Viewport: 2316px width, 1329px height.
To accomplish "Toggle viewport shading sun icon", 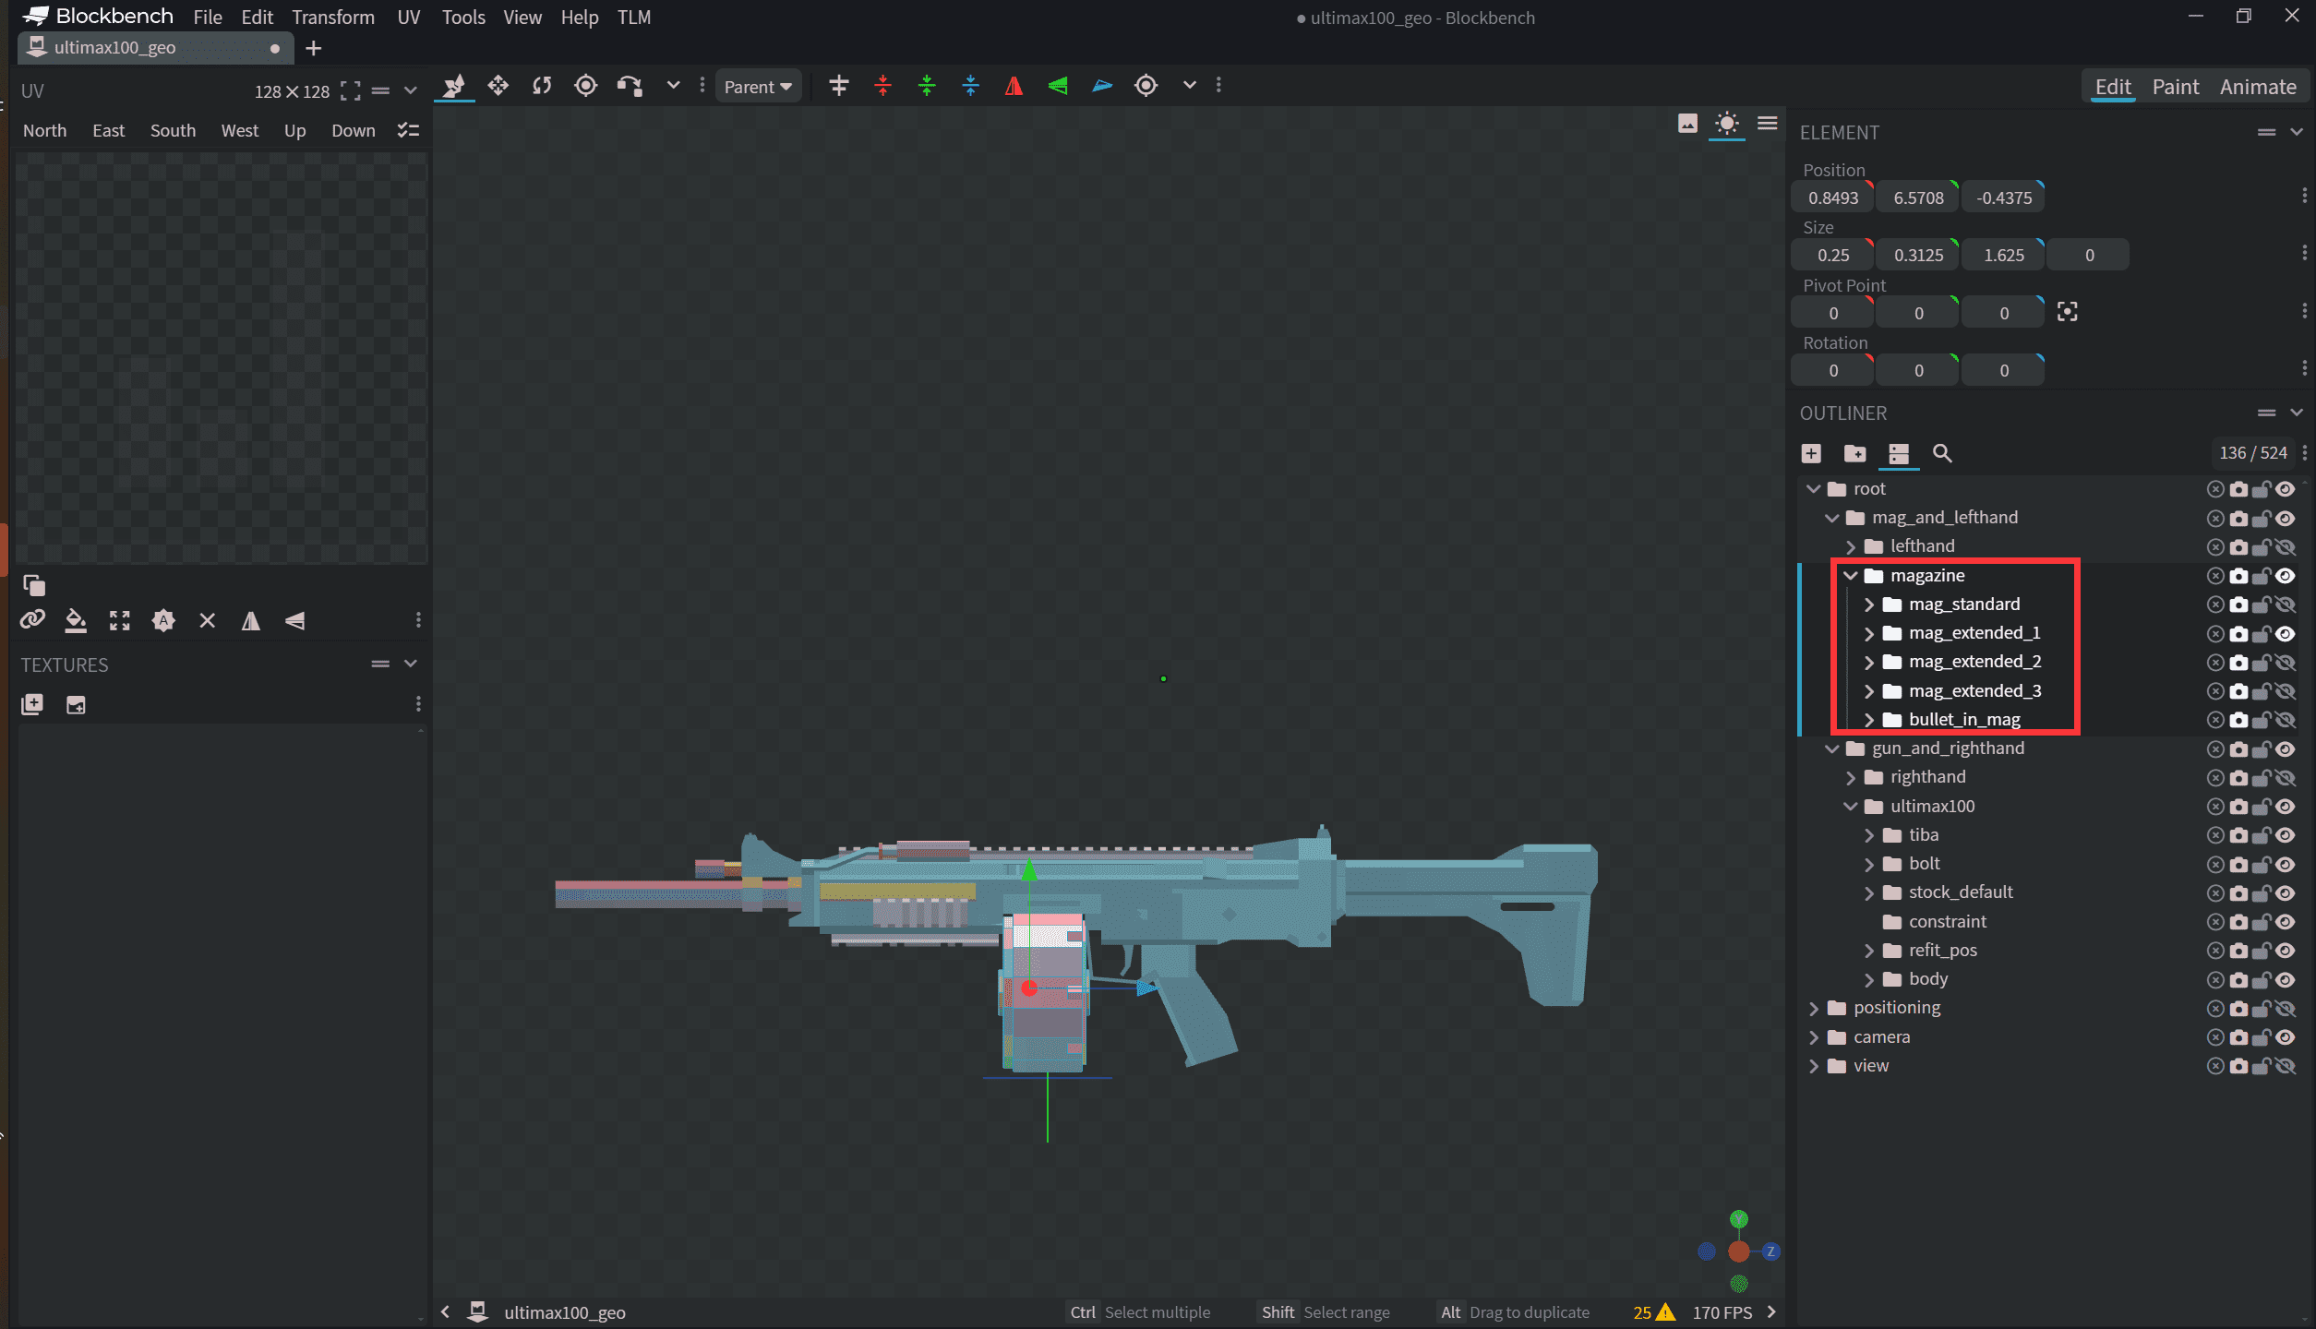I will point(1726,124).
